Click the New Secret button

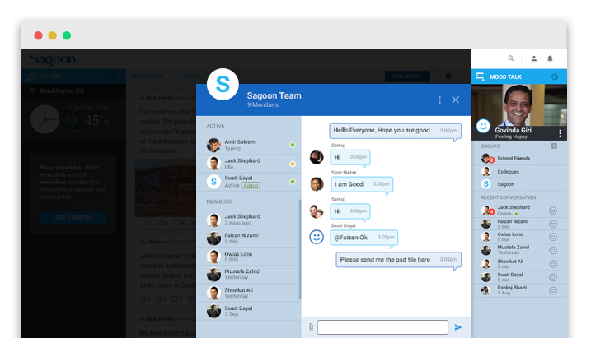point(407,76)
